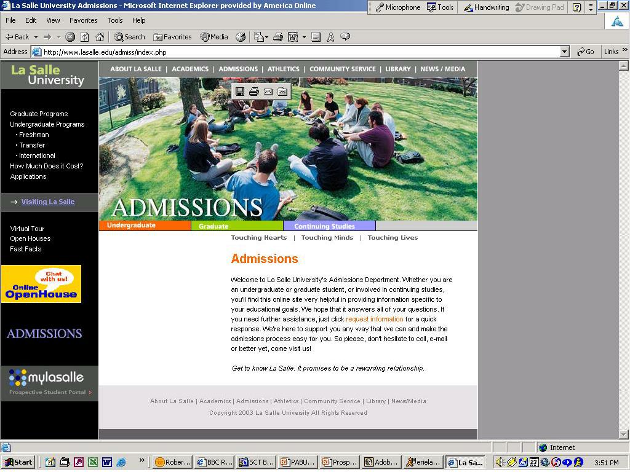The height and width of the screenshot is (472, 630).
Task: Go to the Home page icon
Action: [x=100, y=37]
